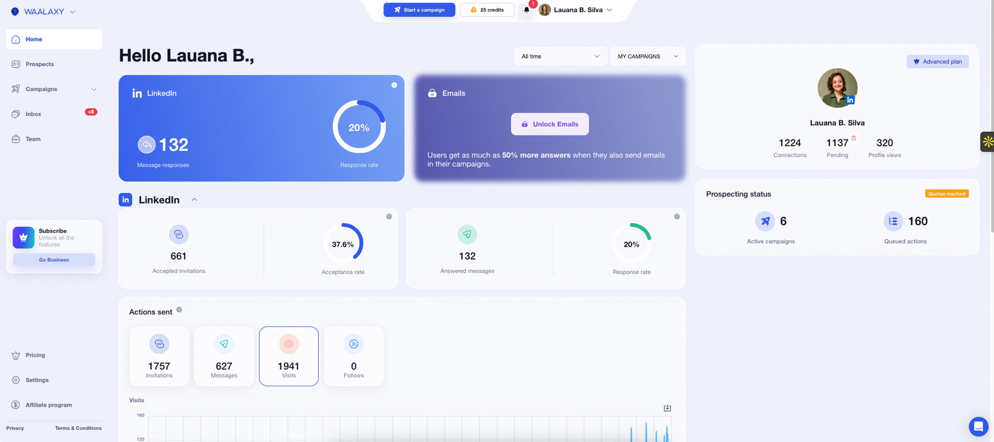This screenshot has height=442, width=994.
Task: Click the info icon on acceptance card
Action: tap(389, 216)
